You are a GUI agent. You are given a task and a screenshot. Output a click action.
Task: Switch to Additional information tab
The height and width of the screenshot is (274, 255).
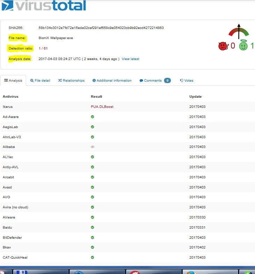coord(112,81)
